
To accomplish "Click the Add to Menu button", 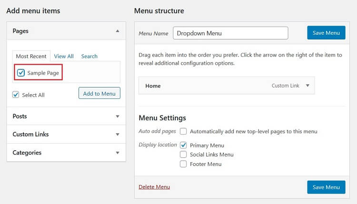I will tap(99, 93).
